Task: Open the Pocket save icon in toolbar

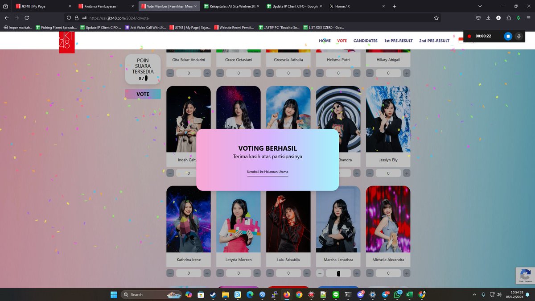Action: [x=478, y=18]
